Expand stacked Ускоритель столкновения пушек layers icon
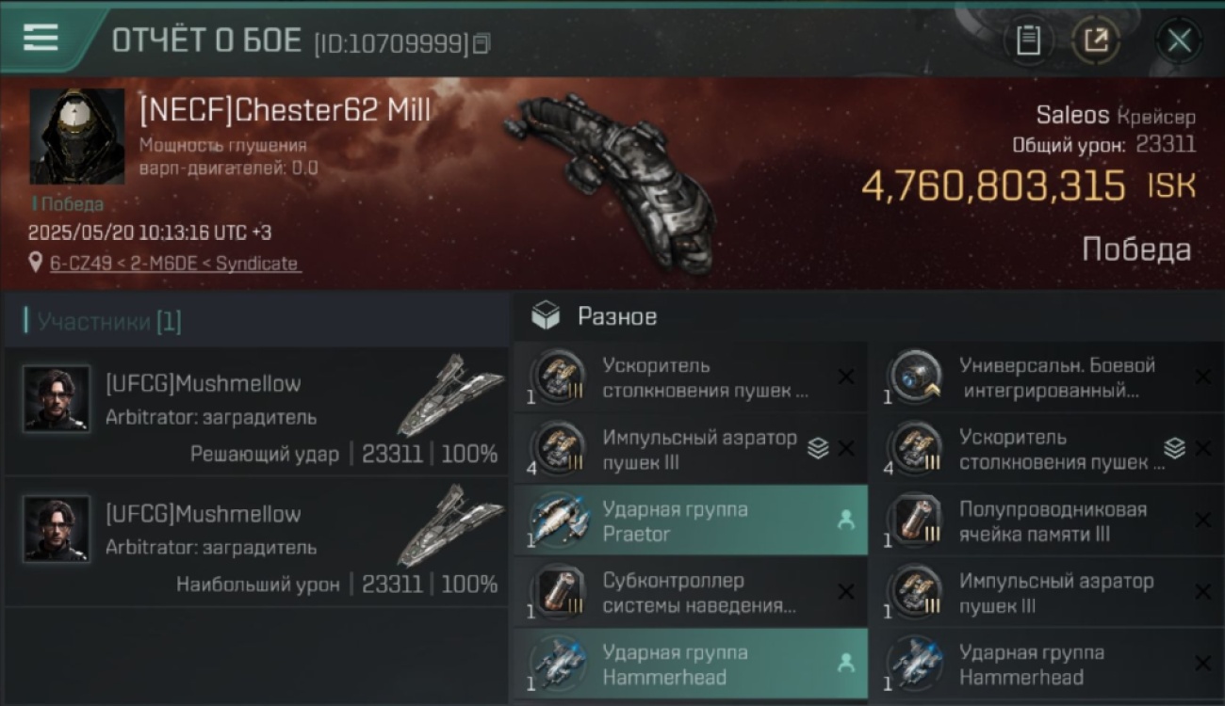1225x706 pixels. pyautogui.click(x=1174, y=449)
